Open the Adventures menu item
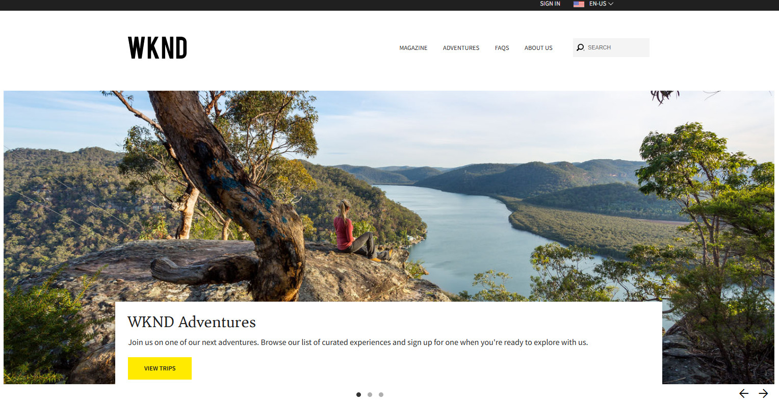This screenshot has width=779, height=400. pos(461,48)
